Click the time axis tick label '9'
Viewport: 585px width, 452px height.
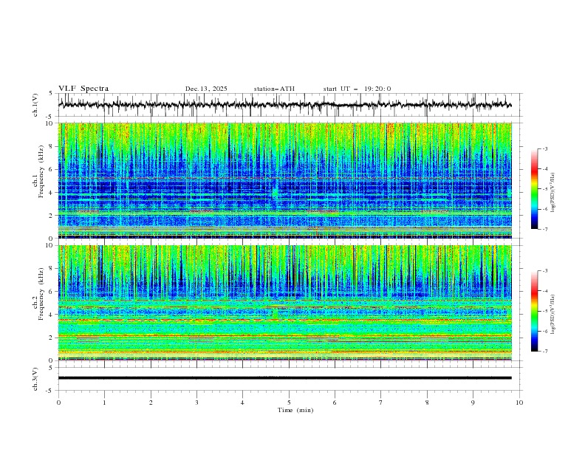pyautogui.click(x=473, y=403)
